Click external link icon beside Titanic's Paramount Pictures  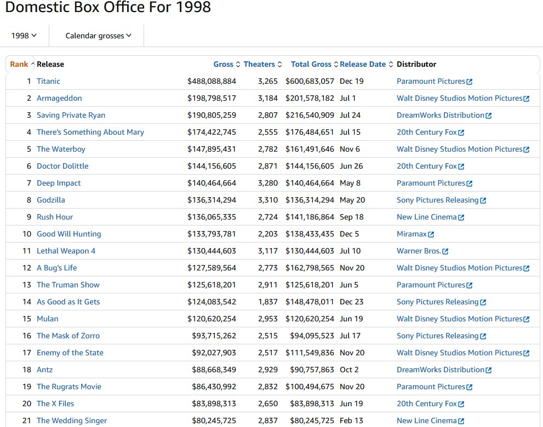click(x=469, y=82)
